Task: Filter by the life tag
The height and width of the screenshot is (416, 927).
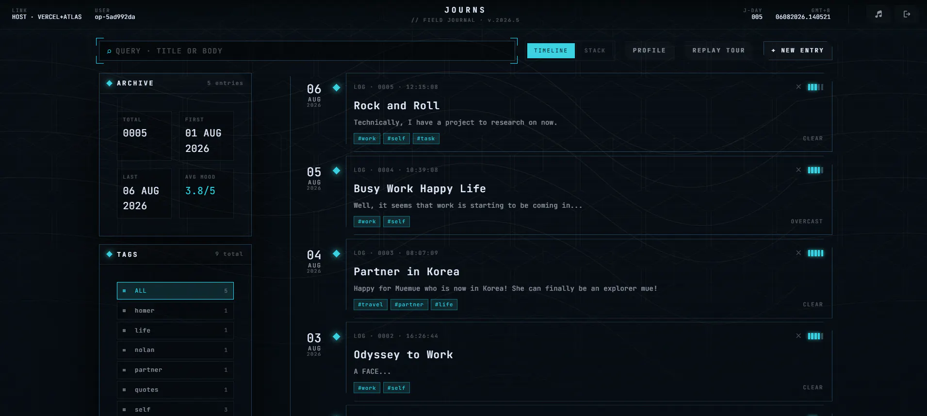Action: coord(175,331)
